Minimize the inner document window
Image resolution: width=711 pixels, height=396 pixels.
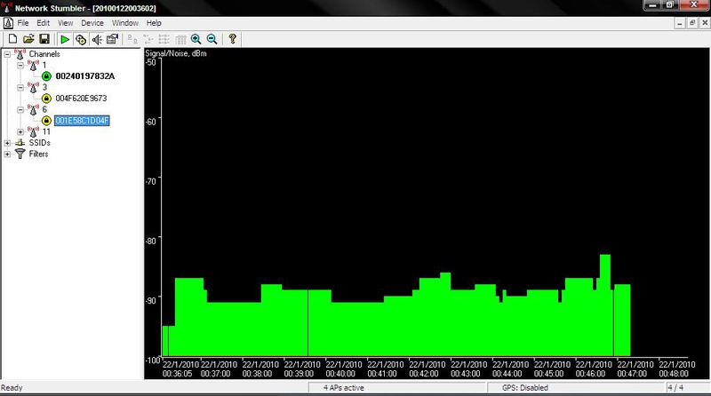(679, 23)
